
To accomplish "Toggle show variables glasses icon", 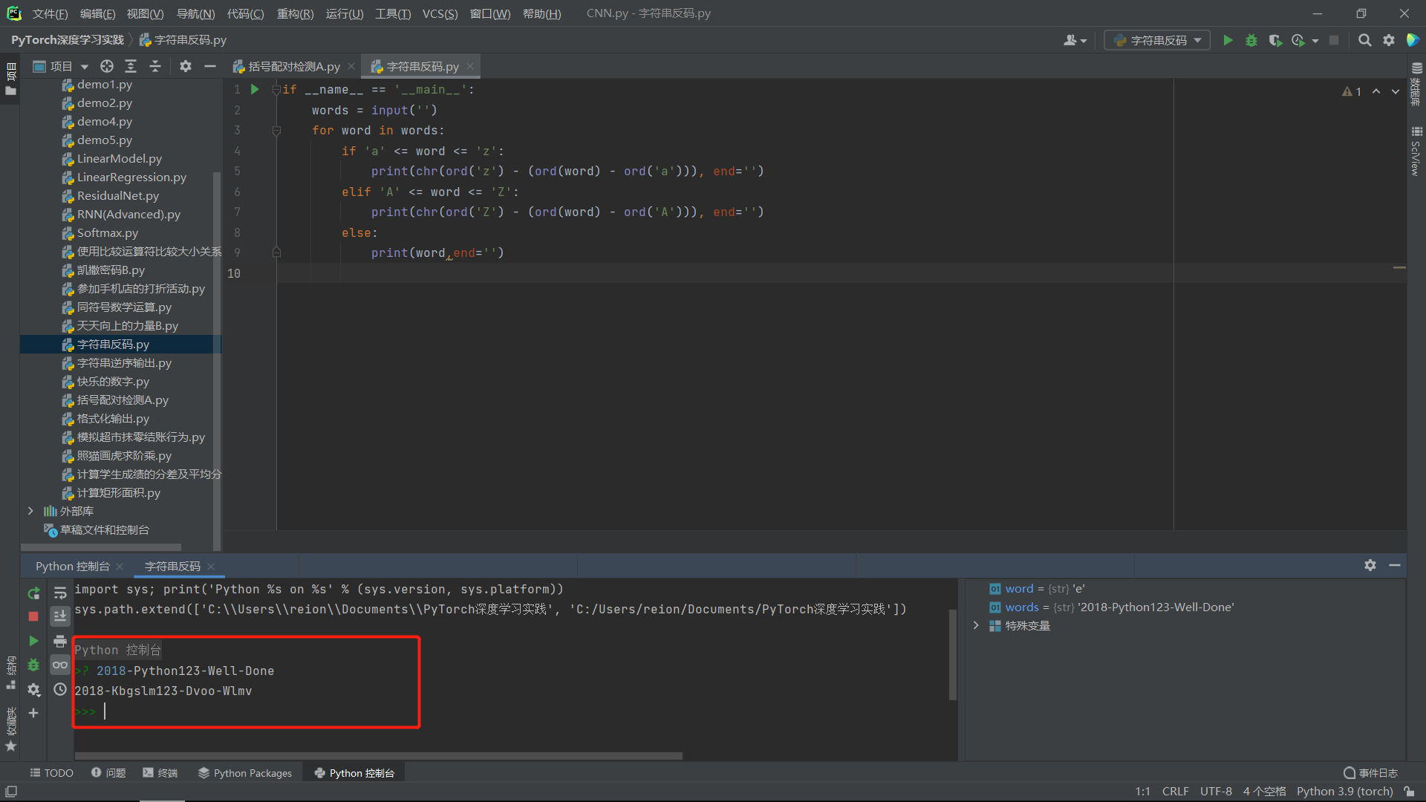I will pyautogui.click(x=60, y=665).
